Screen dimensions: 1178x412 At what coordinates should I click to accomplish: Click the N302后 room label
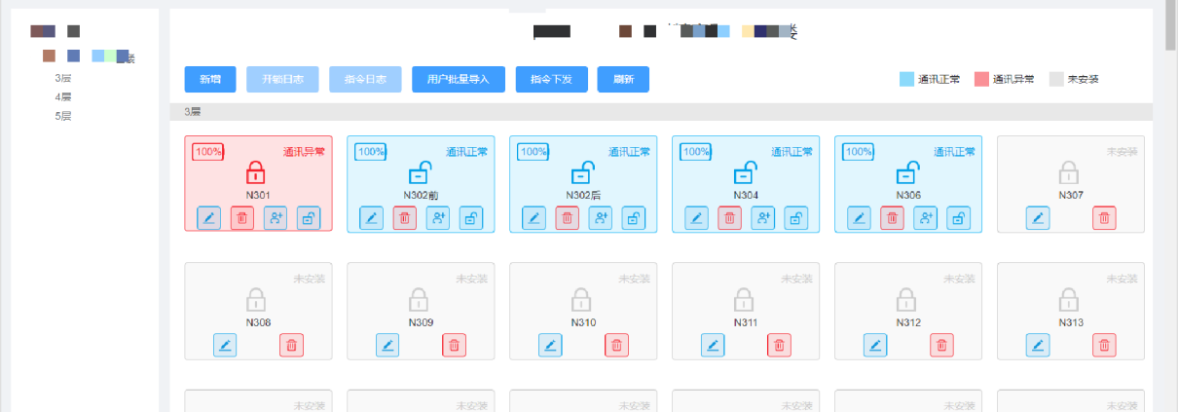[581, 196]
